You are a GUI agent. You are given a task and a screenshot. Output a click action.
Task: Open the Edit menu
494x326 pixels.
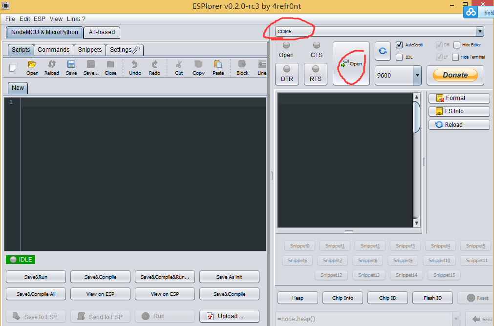24,19
